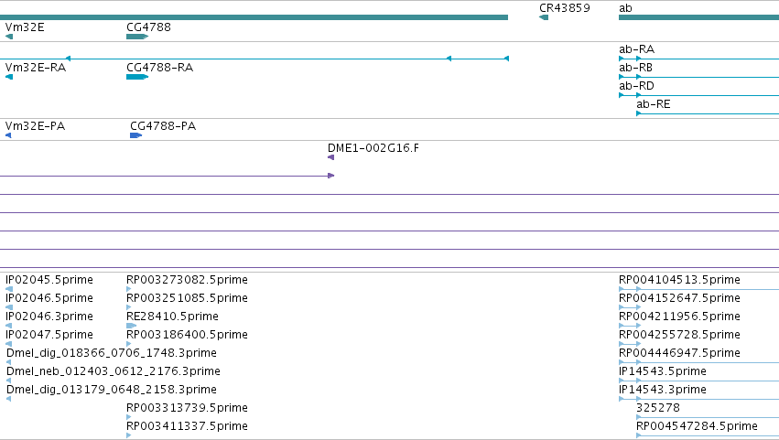Select RP004255728.5prime feature
This screenshot has width=779, height=440.
[x=679, y=335]
